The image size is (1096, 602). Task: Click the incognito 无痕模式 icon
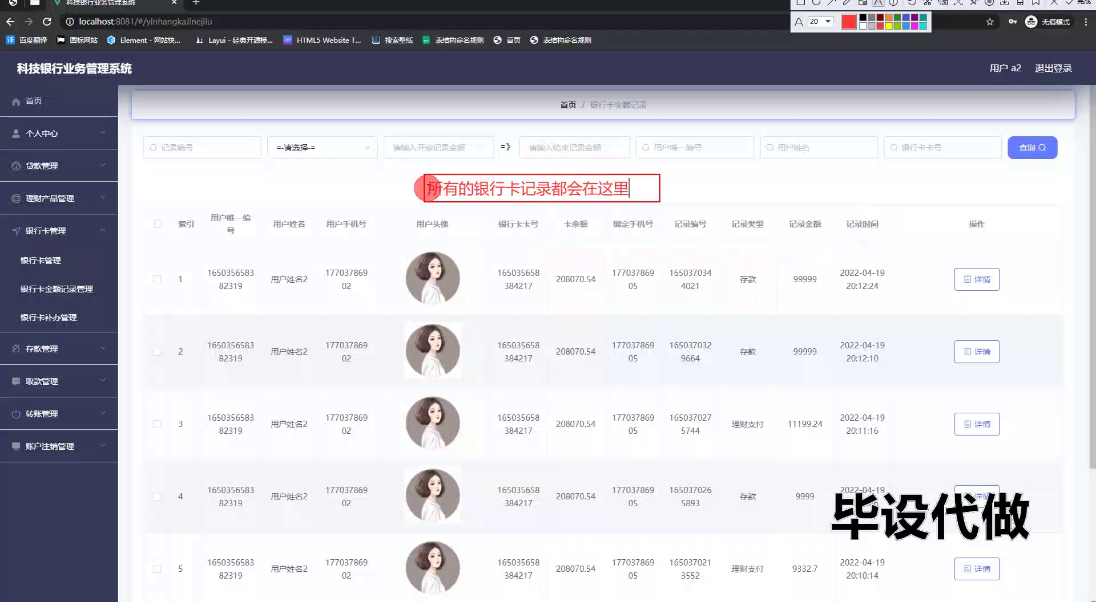pyautogui.click(x=1031, y=22)
